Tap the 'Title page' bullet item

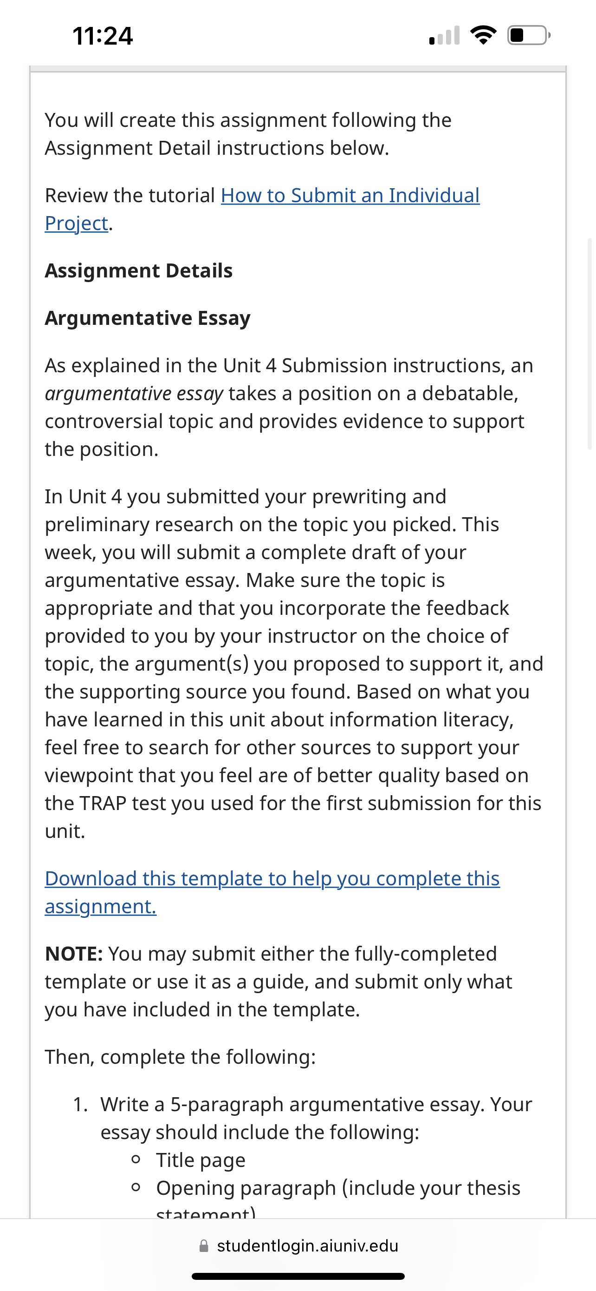tap(201, 1160)
